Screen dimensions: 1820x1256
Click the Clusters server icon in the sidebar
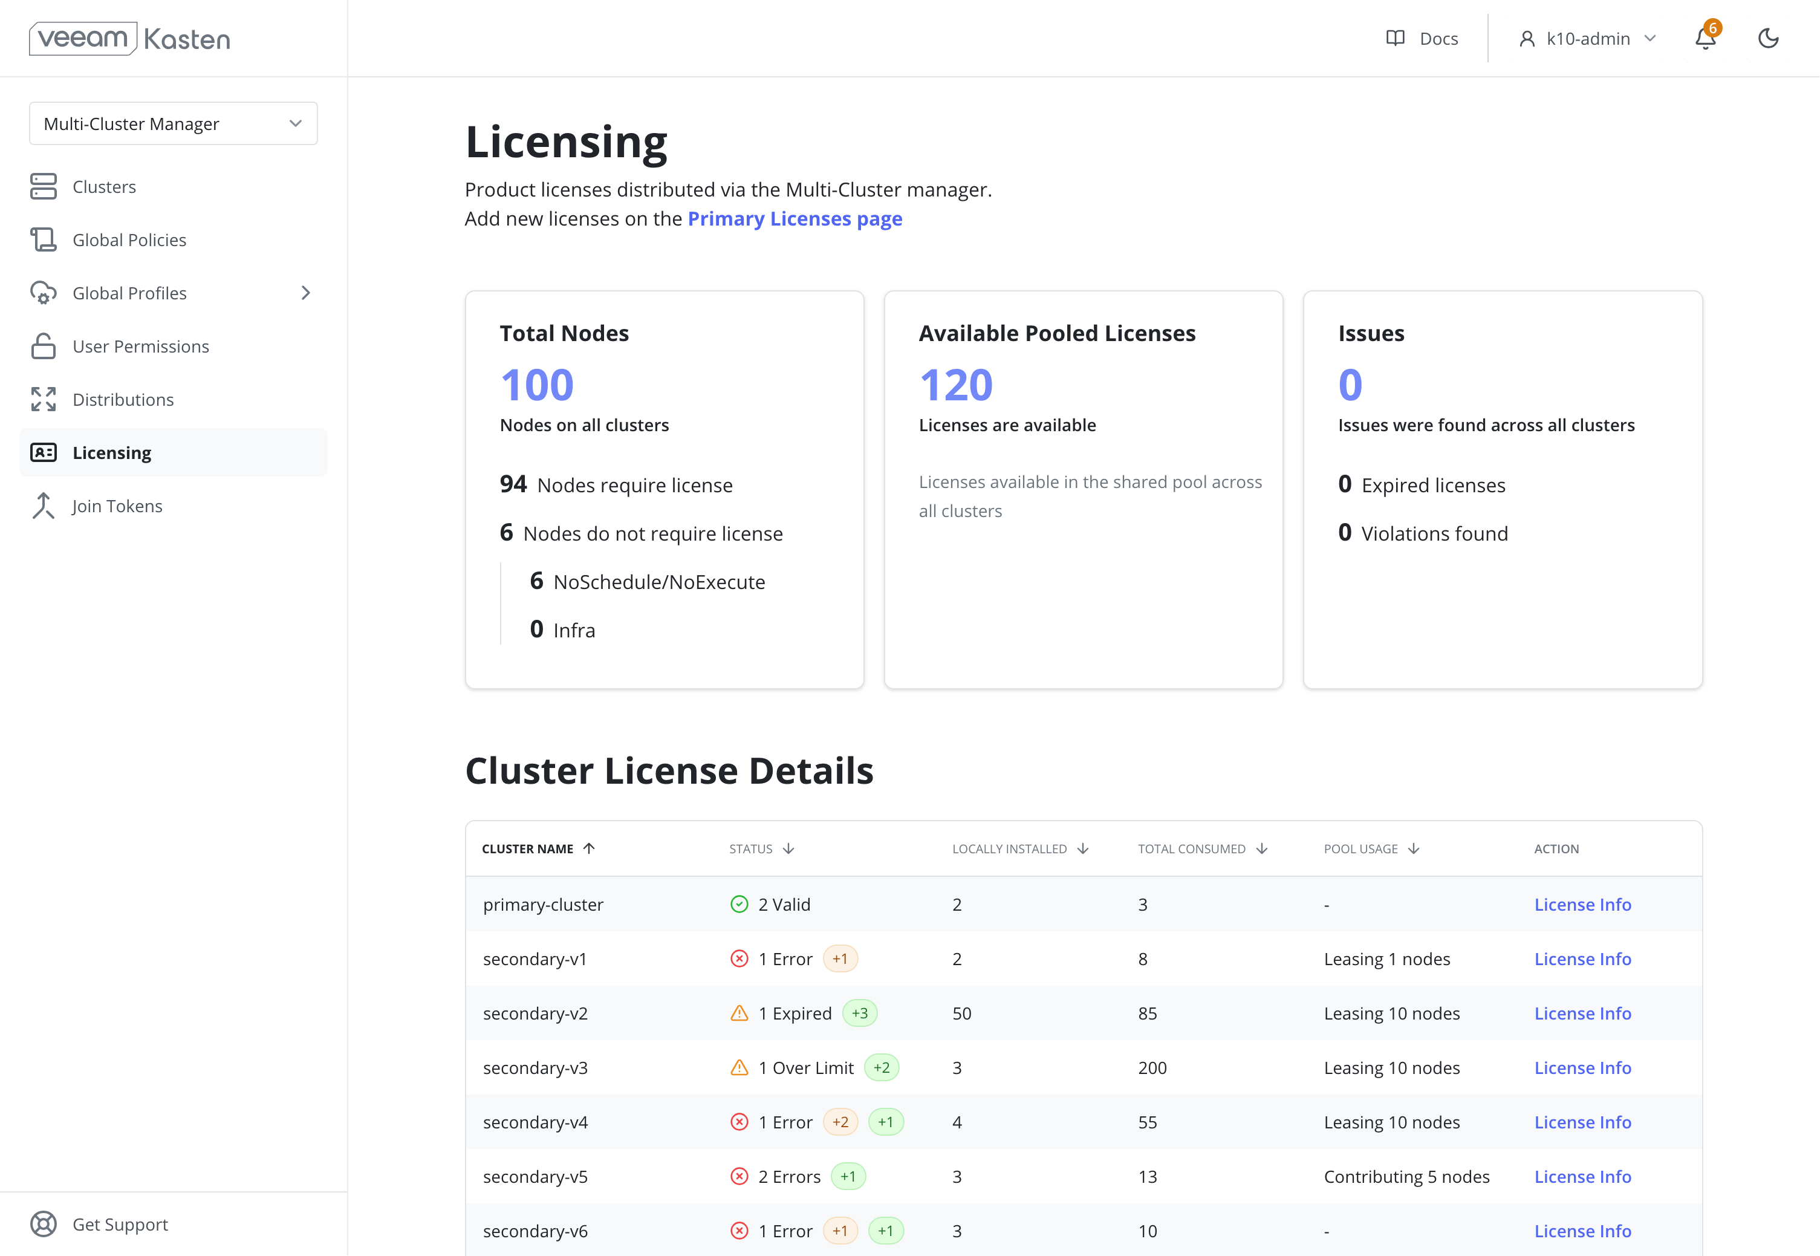coord(44,186)
